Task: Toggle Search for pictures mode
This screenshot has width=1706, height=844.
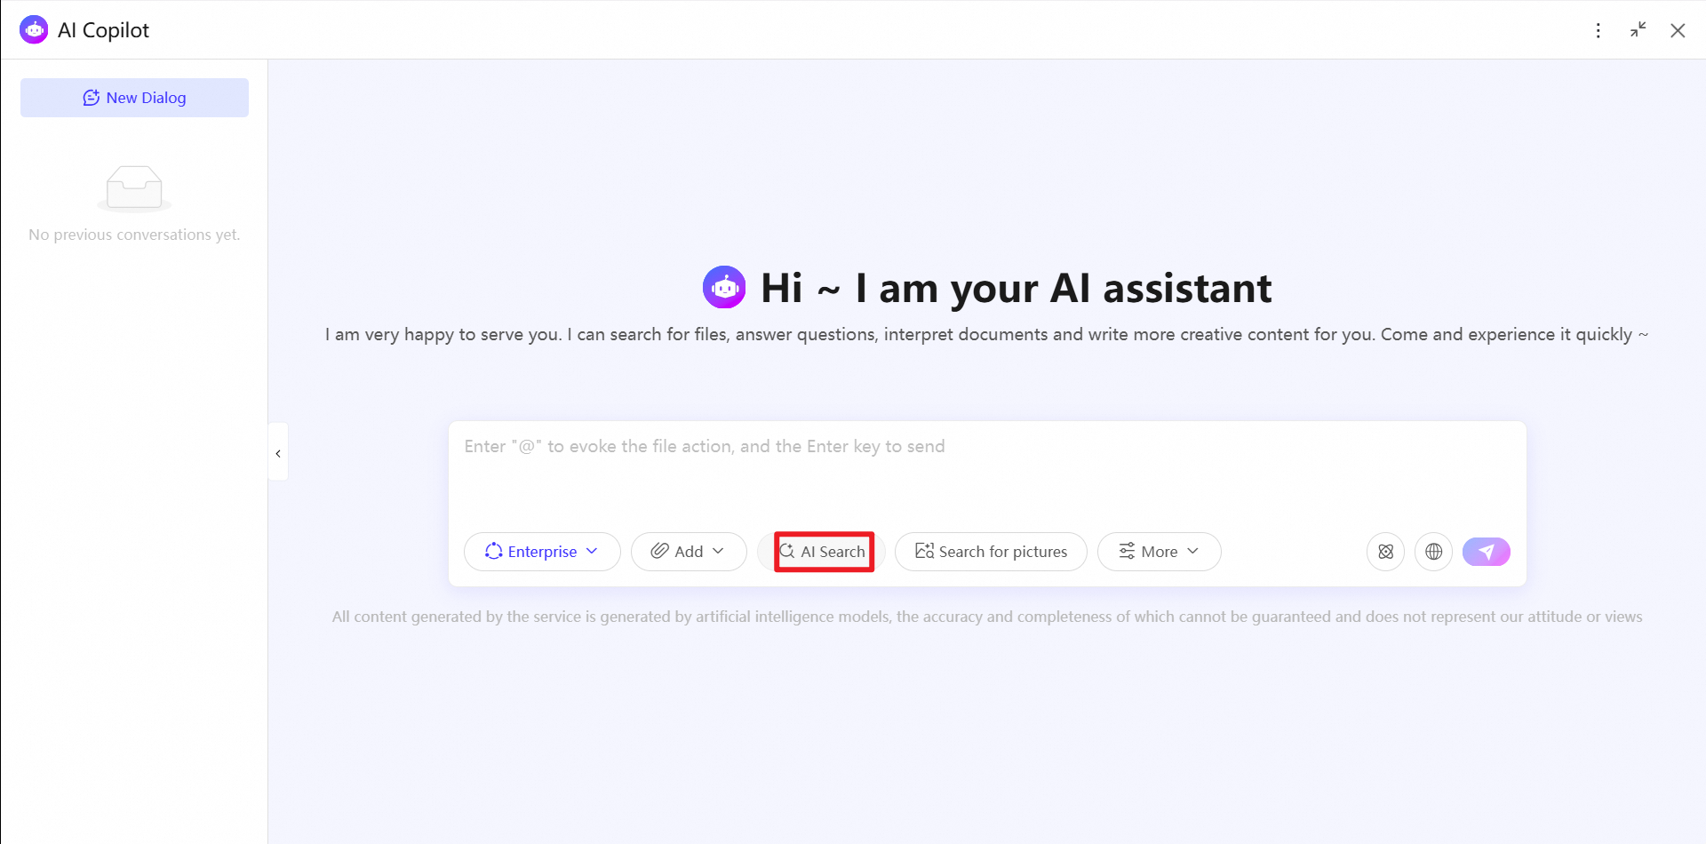Action: point(991,552)
